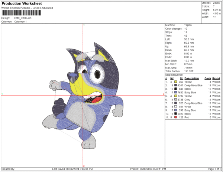Click the barcode under the worksheet title
This screenshot has width=223, height=172.
pyautogui.click(x=22, y=13)
